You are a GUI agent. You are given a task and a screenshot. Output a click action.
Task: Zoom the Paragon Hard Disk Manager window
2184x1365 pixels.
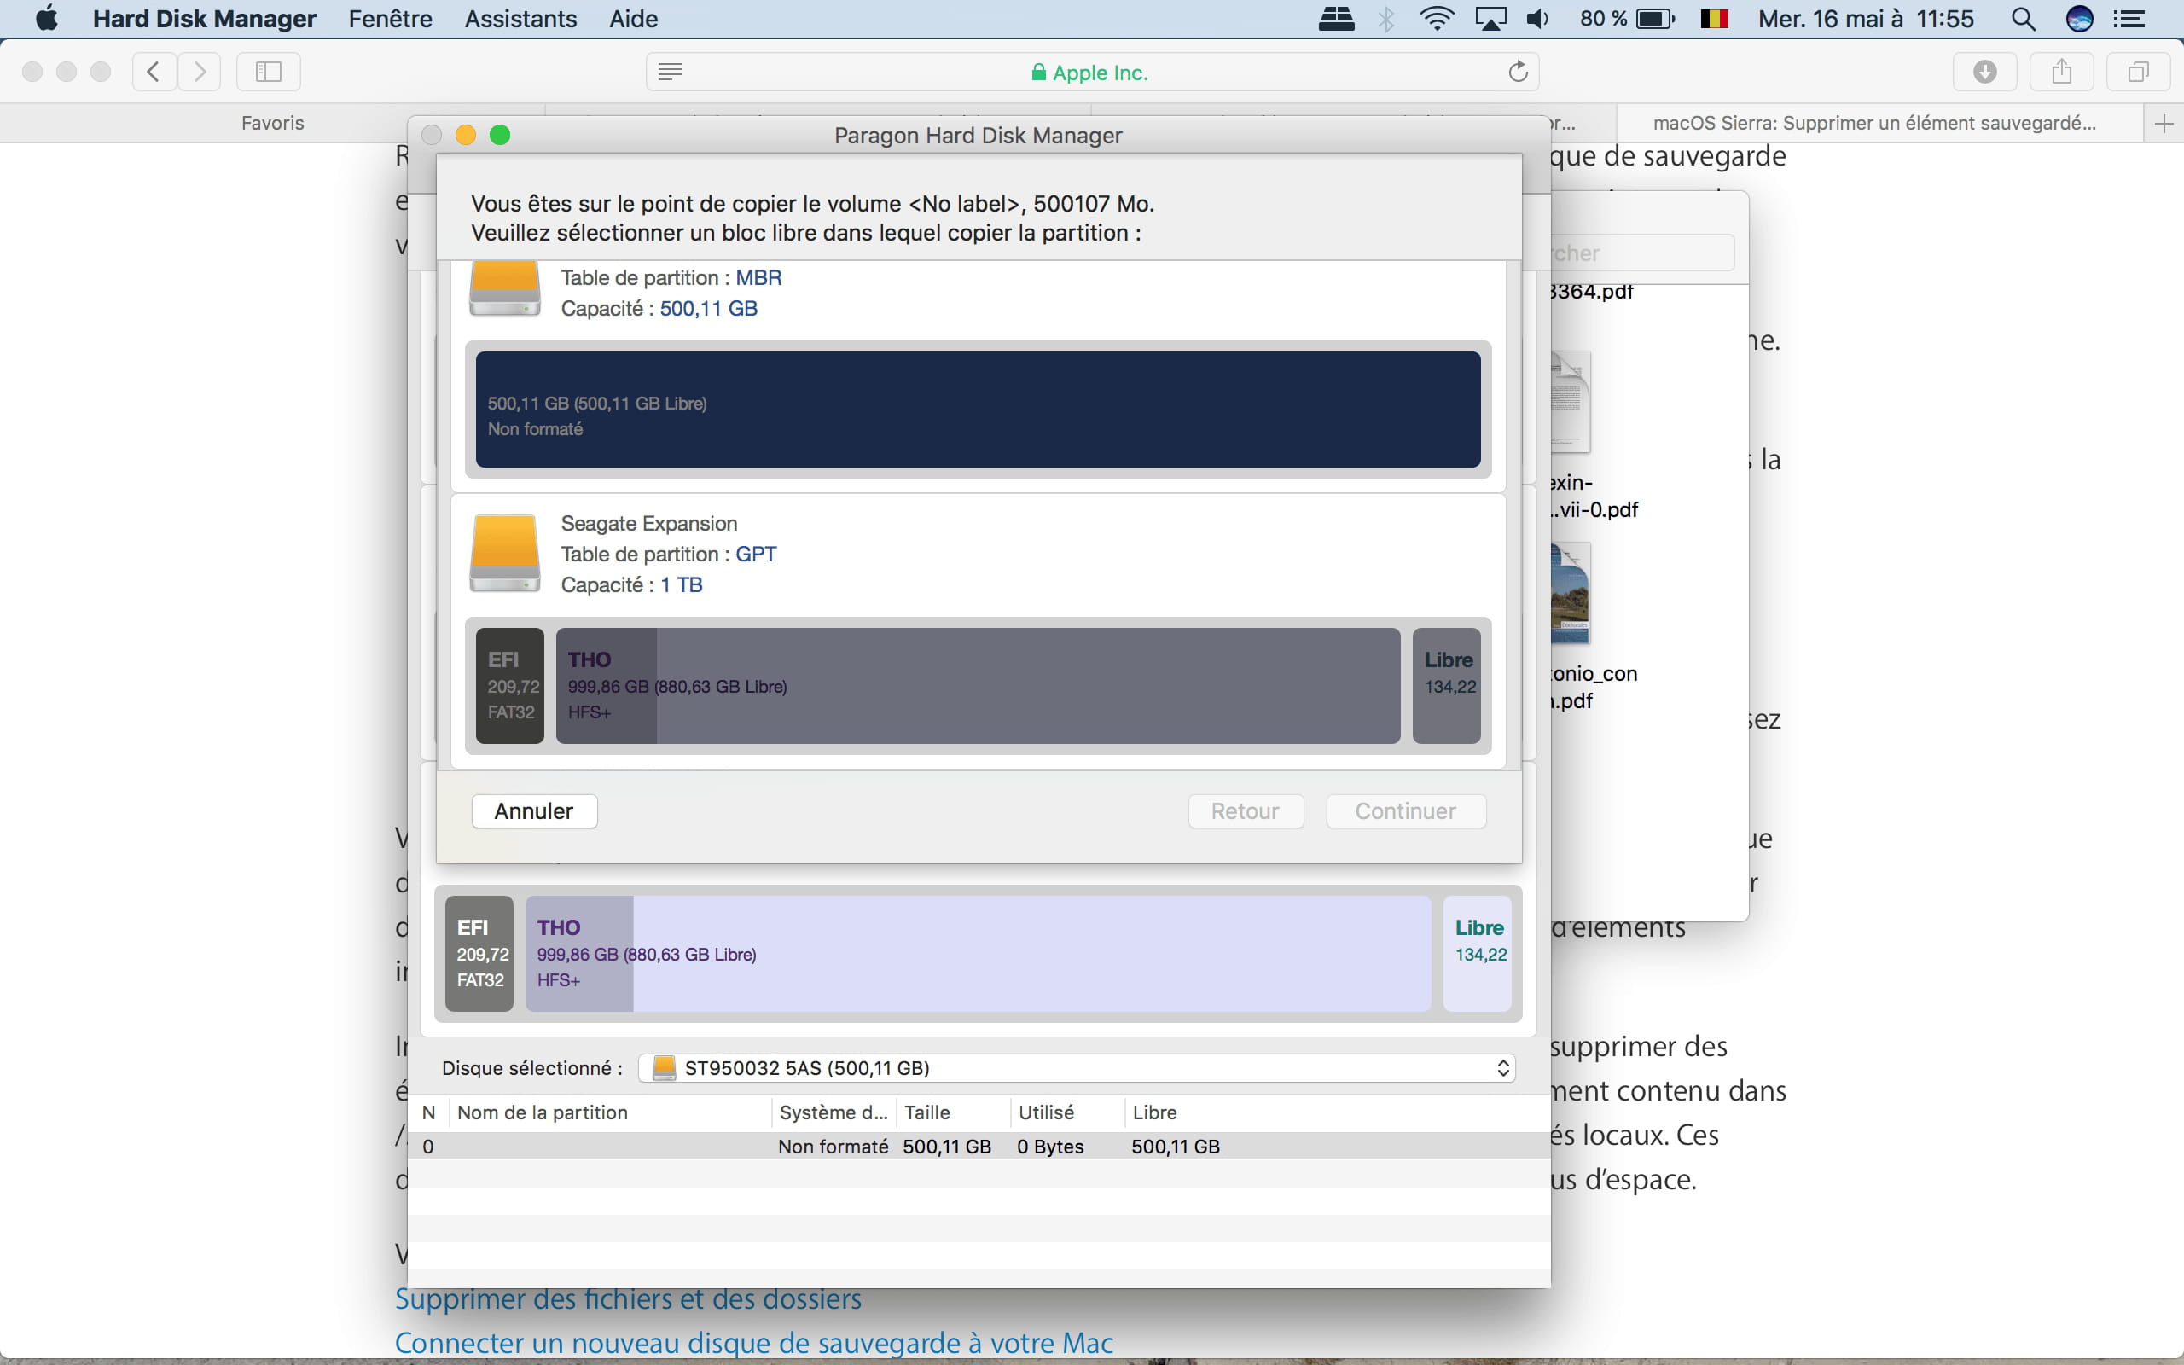click(500, 136)
